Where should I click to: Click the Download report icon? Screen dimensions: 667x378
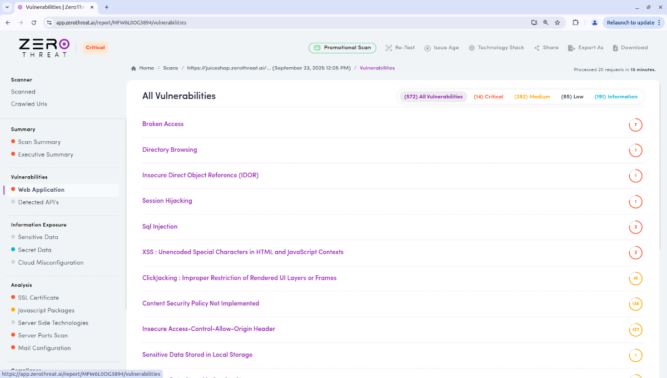click(x=615, y=48)
